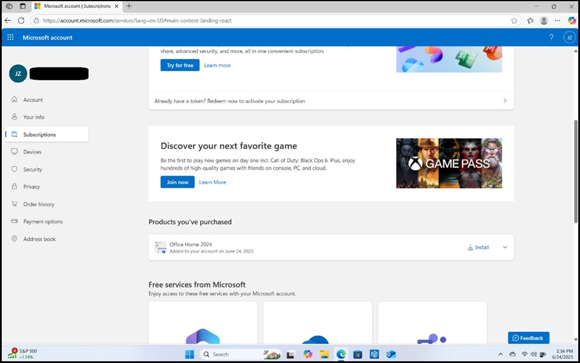Open Copilot from the taskbar
The width and height of the screenshot is (580, 363).
click(307, 354)
